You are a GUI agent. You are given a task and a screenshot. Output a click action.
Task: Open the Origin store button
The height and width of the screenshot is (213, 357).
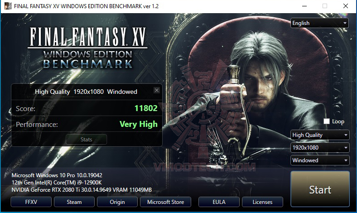(117, 202)
